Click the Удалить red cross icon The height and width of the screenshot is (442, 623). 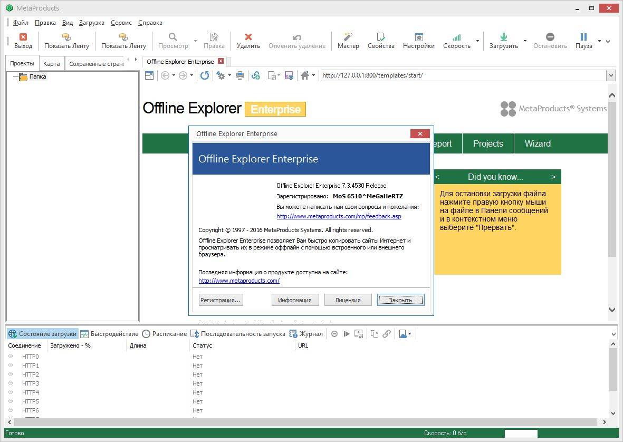248,37
